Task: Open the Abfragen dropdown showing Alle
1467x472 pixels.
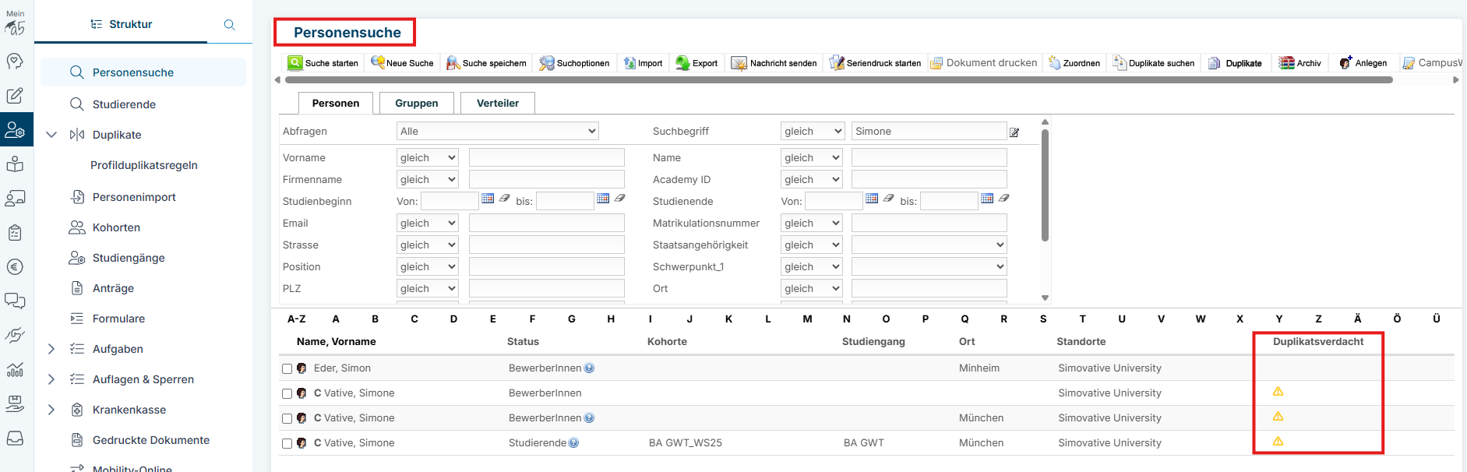Action: [497, 132]
